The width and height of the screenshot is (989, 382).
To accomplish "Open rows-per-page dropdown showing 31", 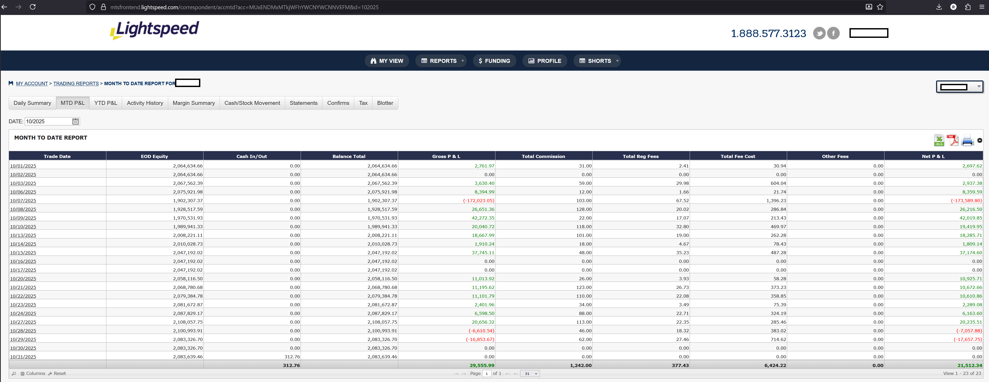I will tap(530, 374).
